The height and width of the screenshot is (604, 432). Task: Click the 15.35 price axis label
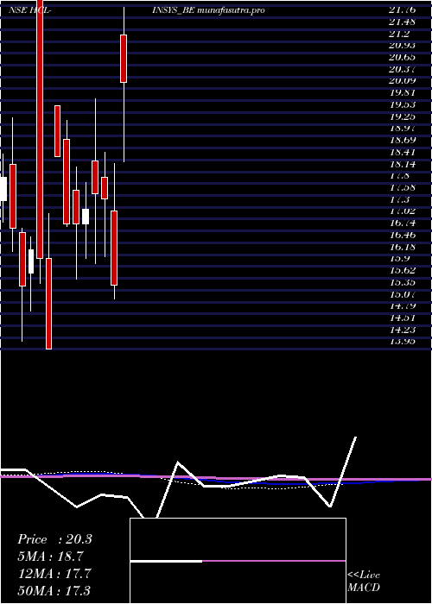(x=403, y=282)
